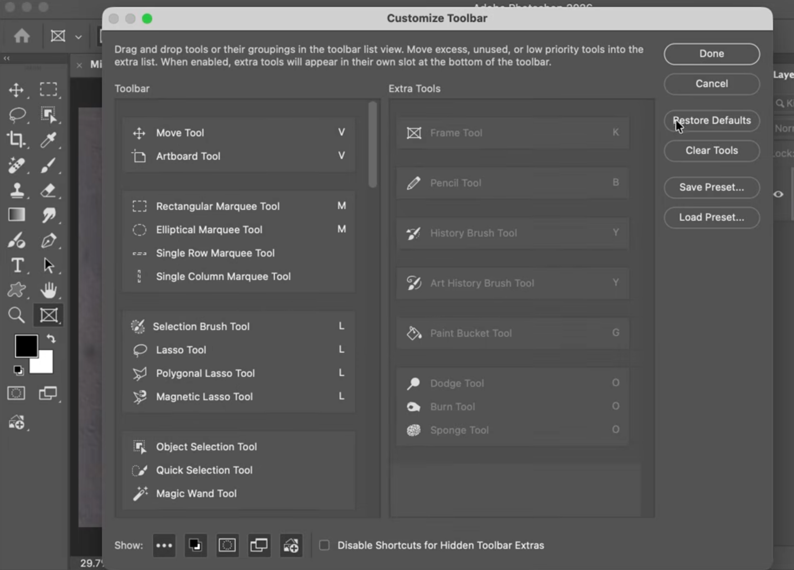Collapse the toolbar with the double-arrow
The image size is (794, 570).
(7, 58)
